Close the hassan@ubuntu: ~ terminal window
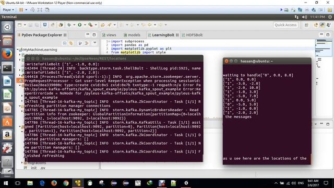This screenshot has height=188, width=334. (226, 61)
